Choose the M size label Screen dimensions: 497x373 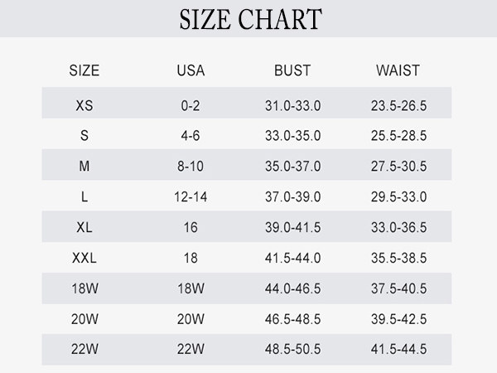pyautogui.click(x=84, y=167)
